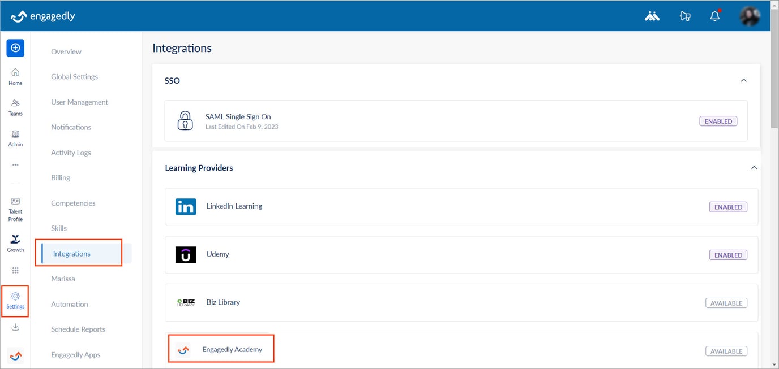Click the blue plus create button
This screenshot has height=369, width=779.
point(15,48)
